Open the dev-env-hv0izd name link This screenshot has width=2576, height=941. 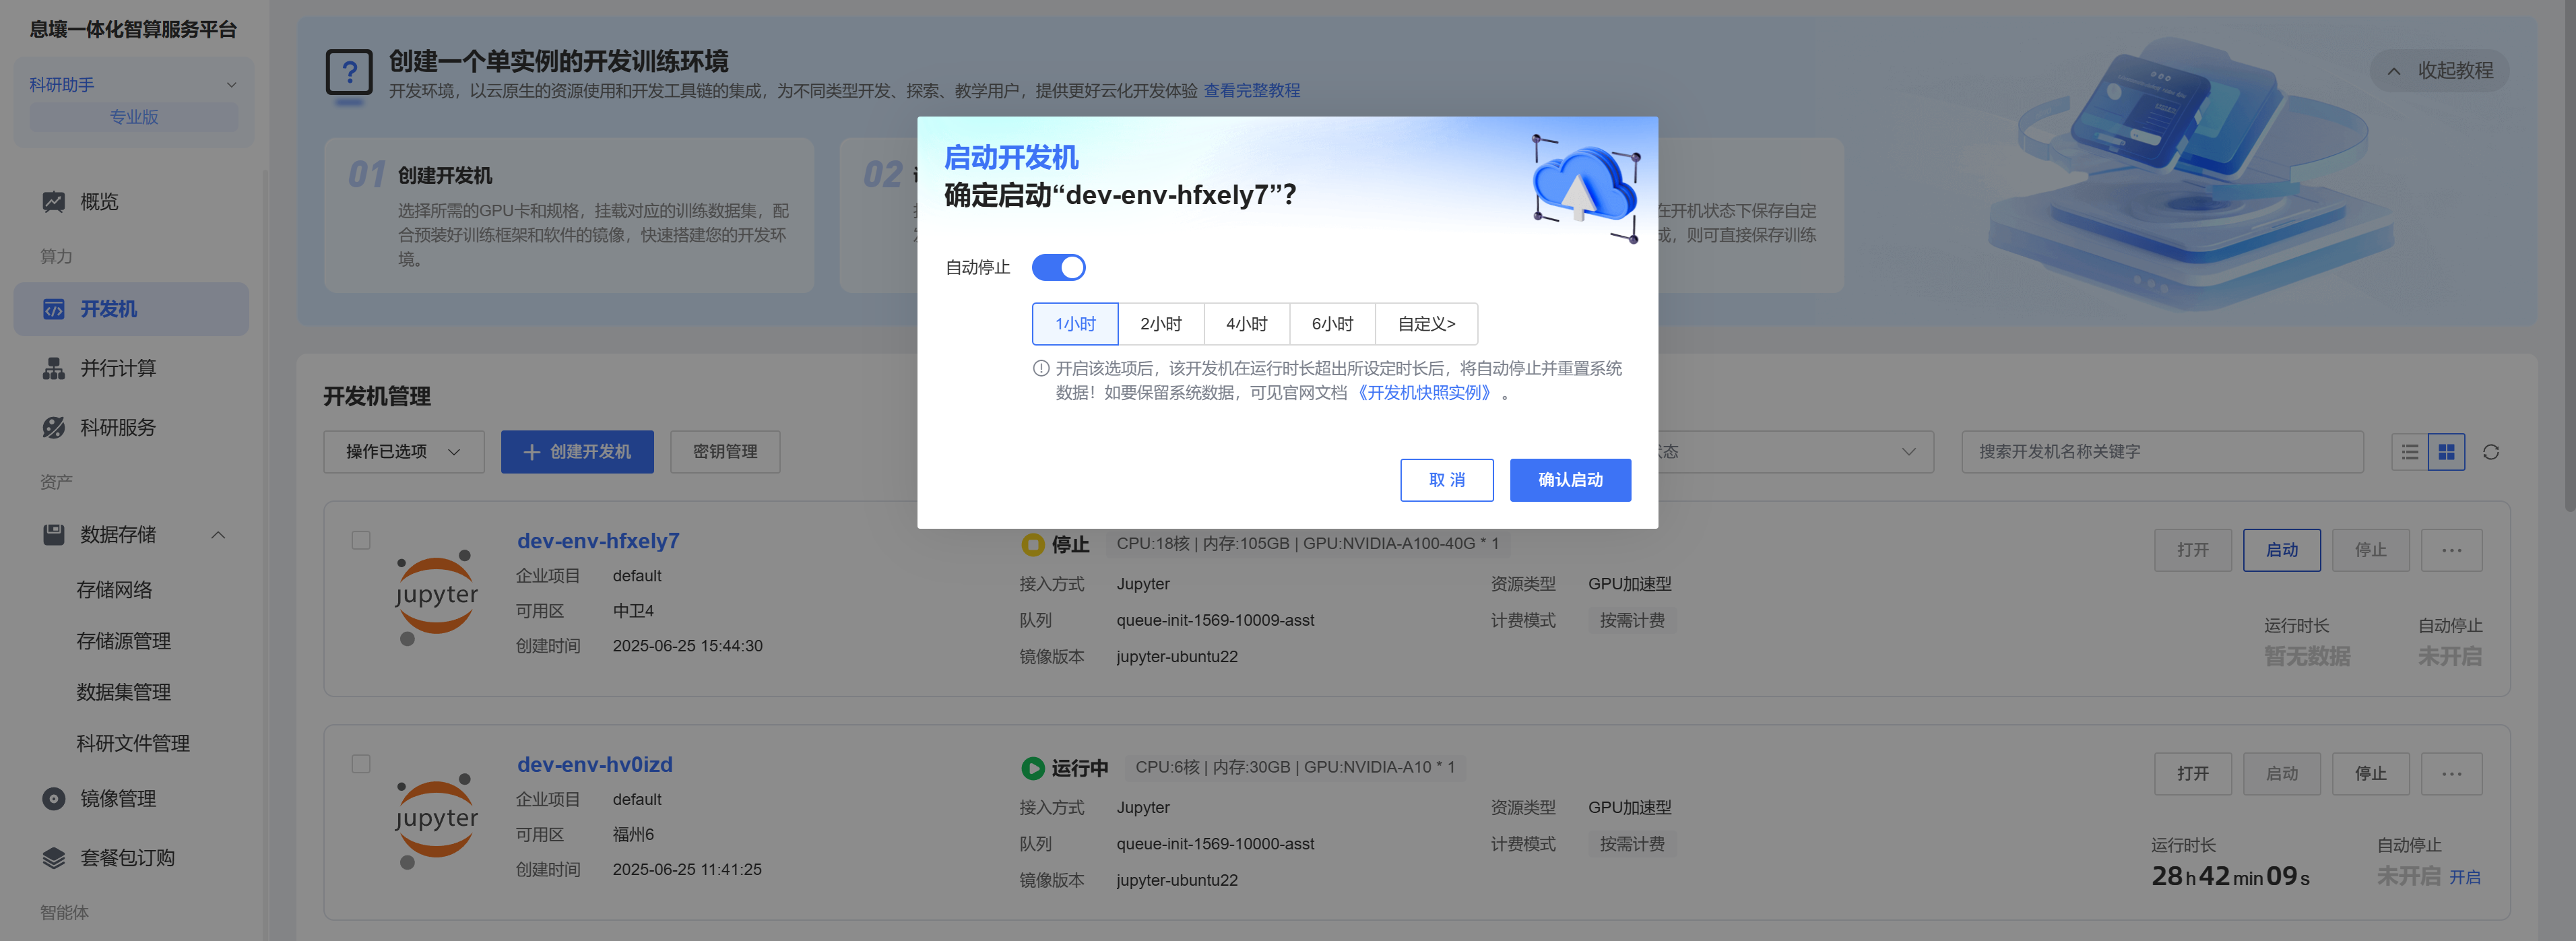click(x=594, y=765)
